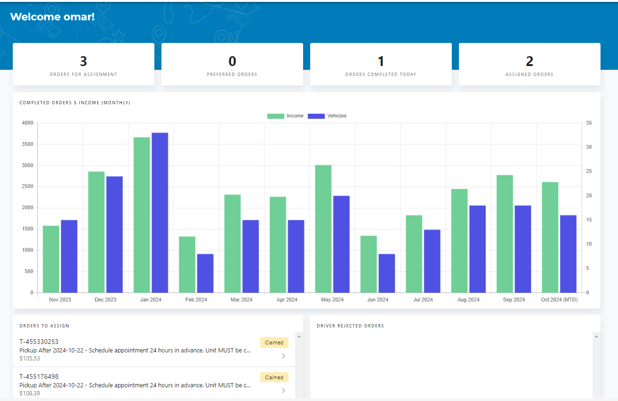This screenshot has height=401, width=618.
Task: Click the Sep 2024 Income bar
Action: click(505, 234)
